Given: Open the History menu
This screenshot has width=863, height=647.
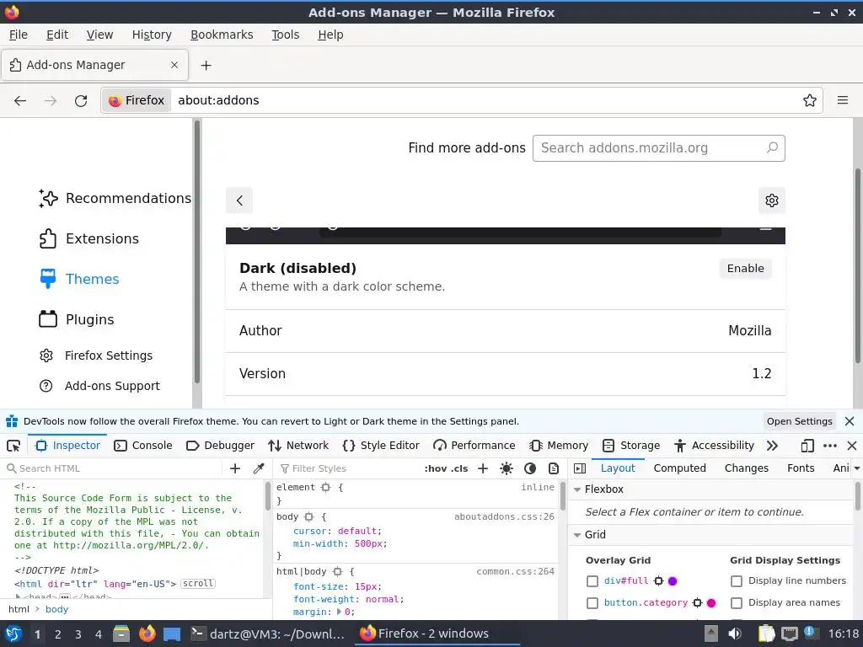Looking at the screenshot, I should coord(152,35).
